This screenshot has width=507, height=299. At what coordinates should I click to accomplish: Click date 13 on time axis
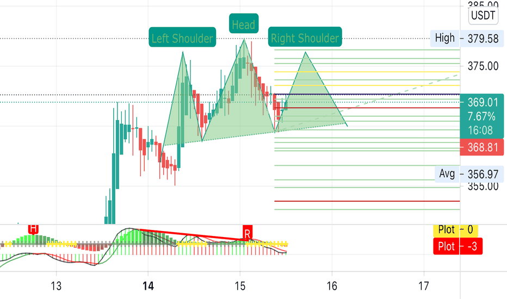pos(56,286)
